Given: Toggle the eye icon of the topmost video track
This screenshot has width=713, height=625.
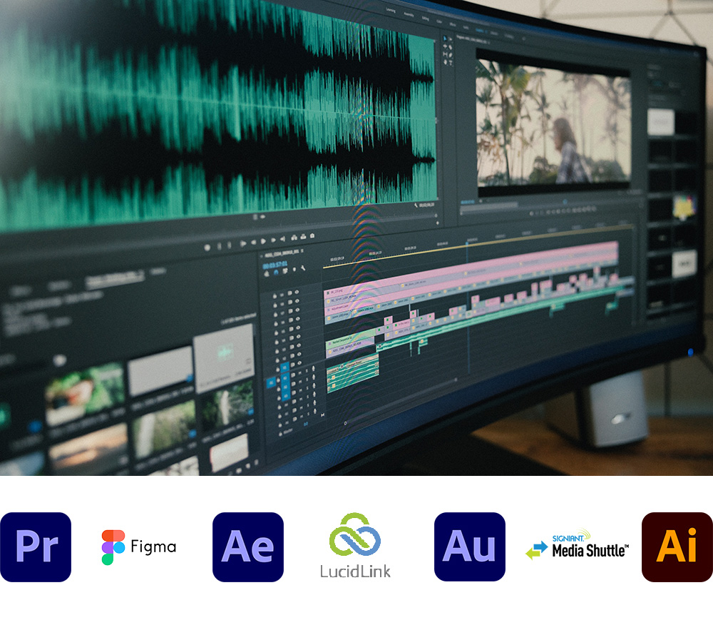Looking at the screenshot, I should pos(297,292).
